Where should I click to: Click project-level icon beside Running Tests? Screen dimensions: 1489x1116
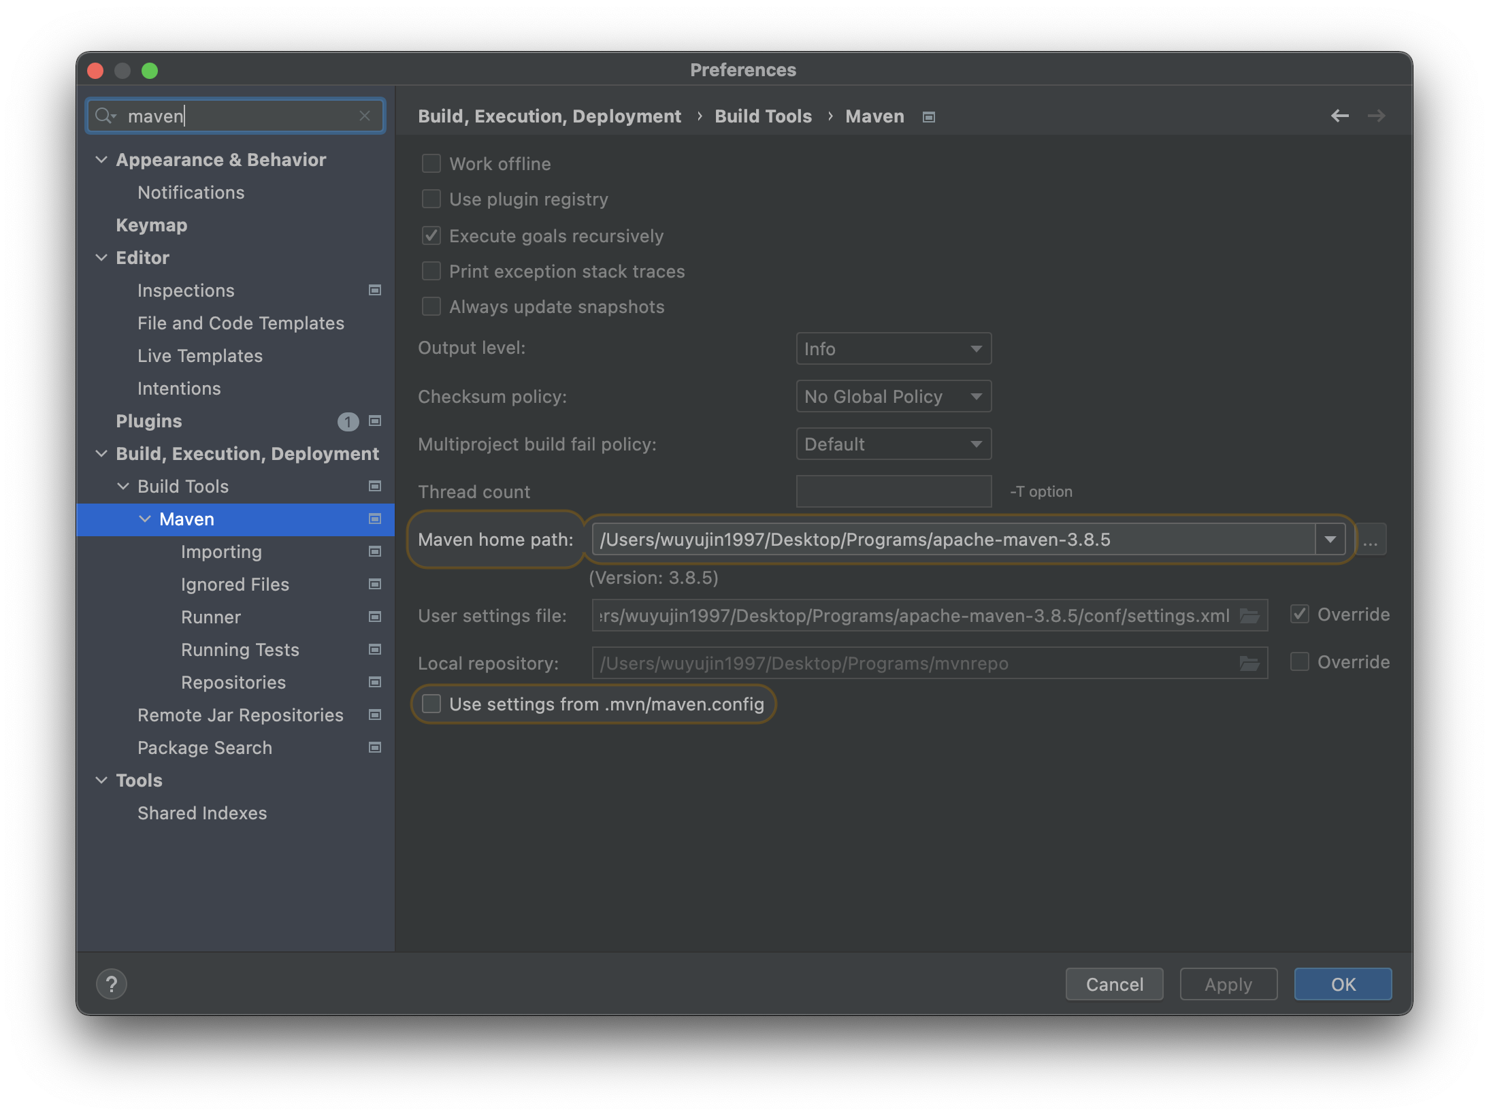(x=374, y=650)
